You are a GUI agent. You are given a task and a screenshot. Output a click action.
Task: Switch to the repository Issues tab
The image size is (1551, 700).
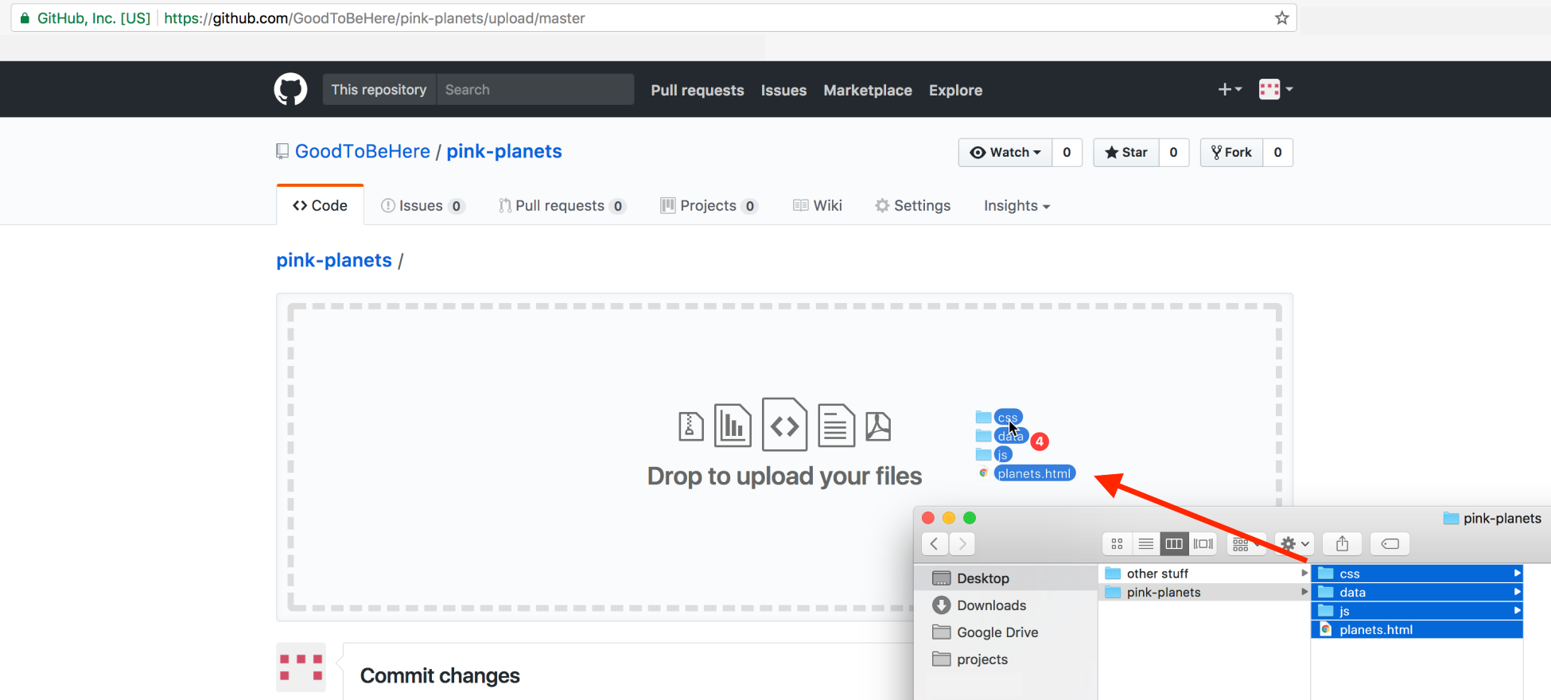[x=422, y=205]
